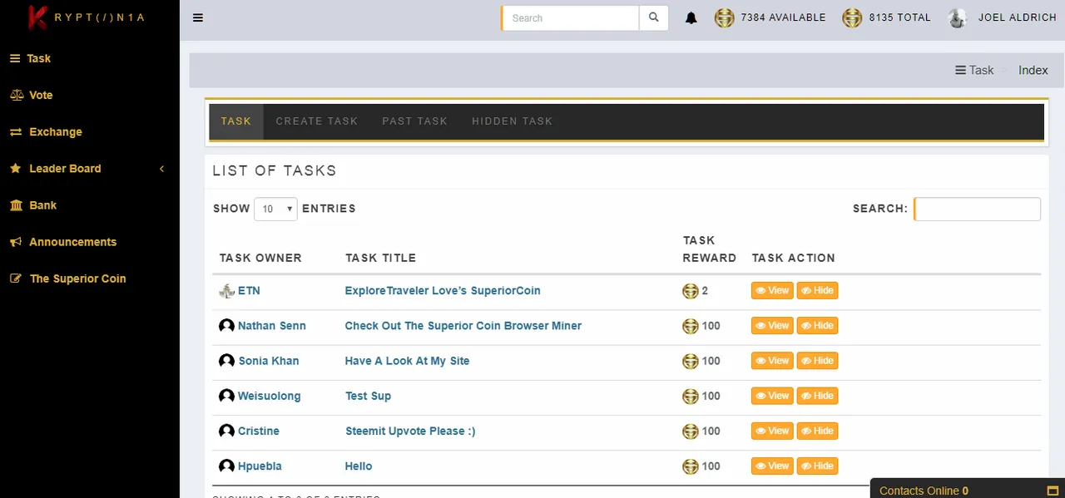Hide the Hello task
Viewport: 1065px width, 498px height.
tap(817, 465)
